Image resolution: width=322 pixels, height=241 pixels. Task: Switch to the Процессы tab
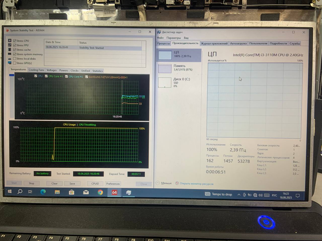(163, 43)
